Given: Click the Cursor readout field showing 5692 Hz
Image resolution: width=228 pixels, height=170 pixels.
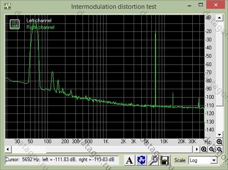Looking at the screenshot, I should pyautogui.click(x=62, y=160).
